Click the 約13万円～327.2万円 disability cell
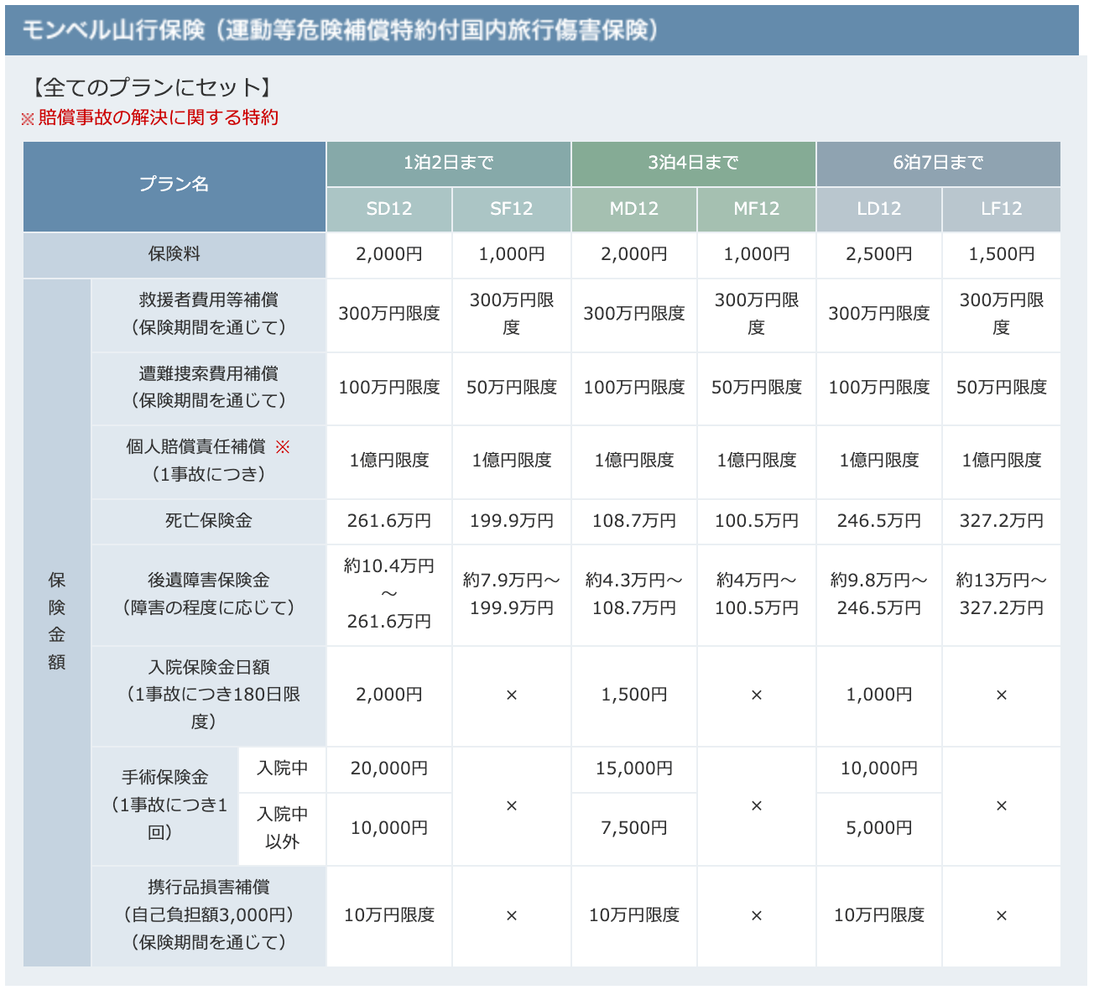This screenshot has height=995, width=1094. tap(1002, 595)
